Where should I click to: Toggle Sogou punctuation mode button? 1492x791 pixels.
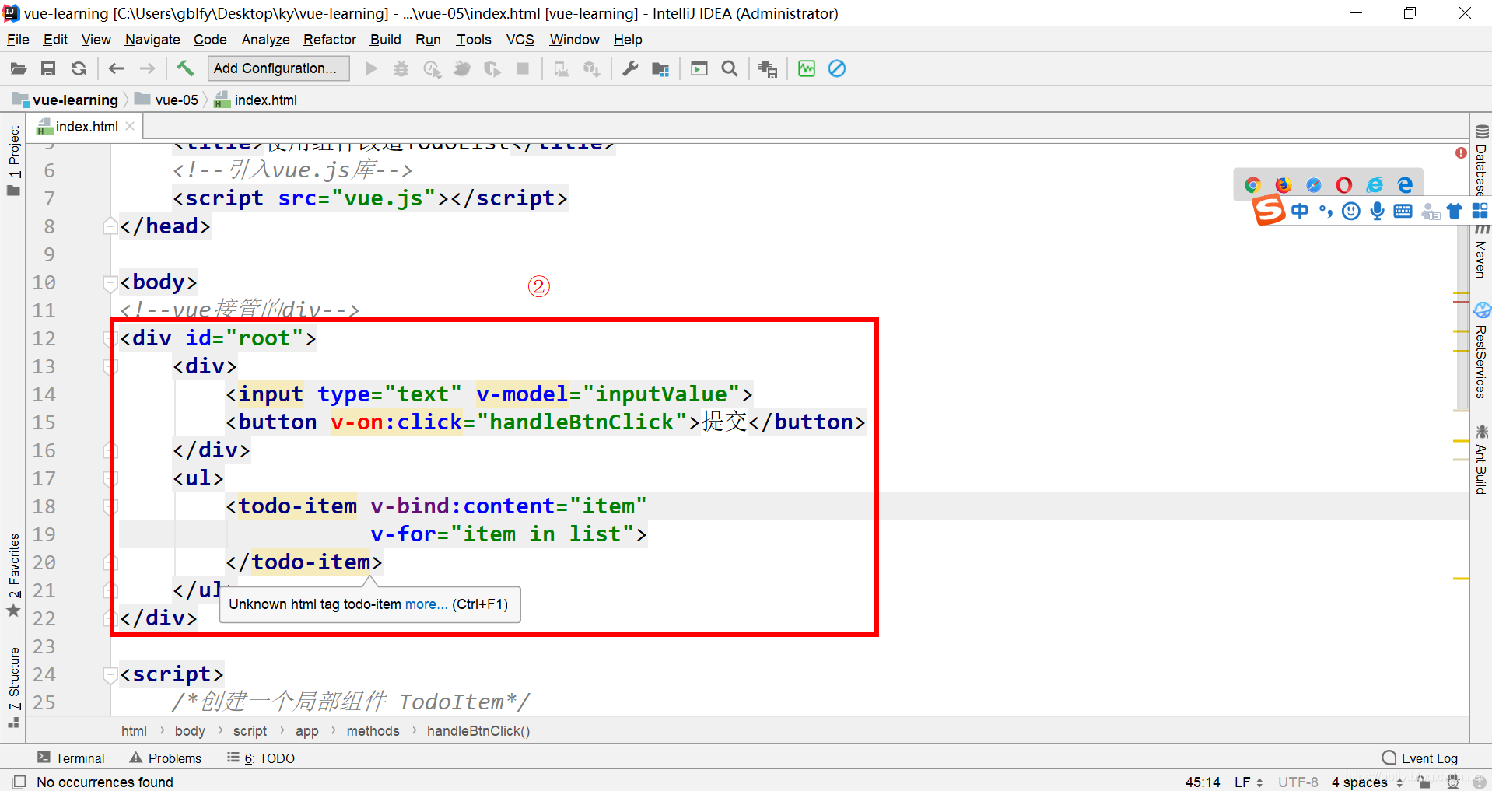coord(1326,211)
